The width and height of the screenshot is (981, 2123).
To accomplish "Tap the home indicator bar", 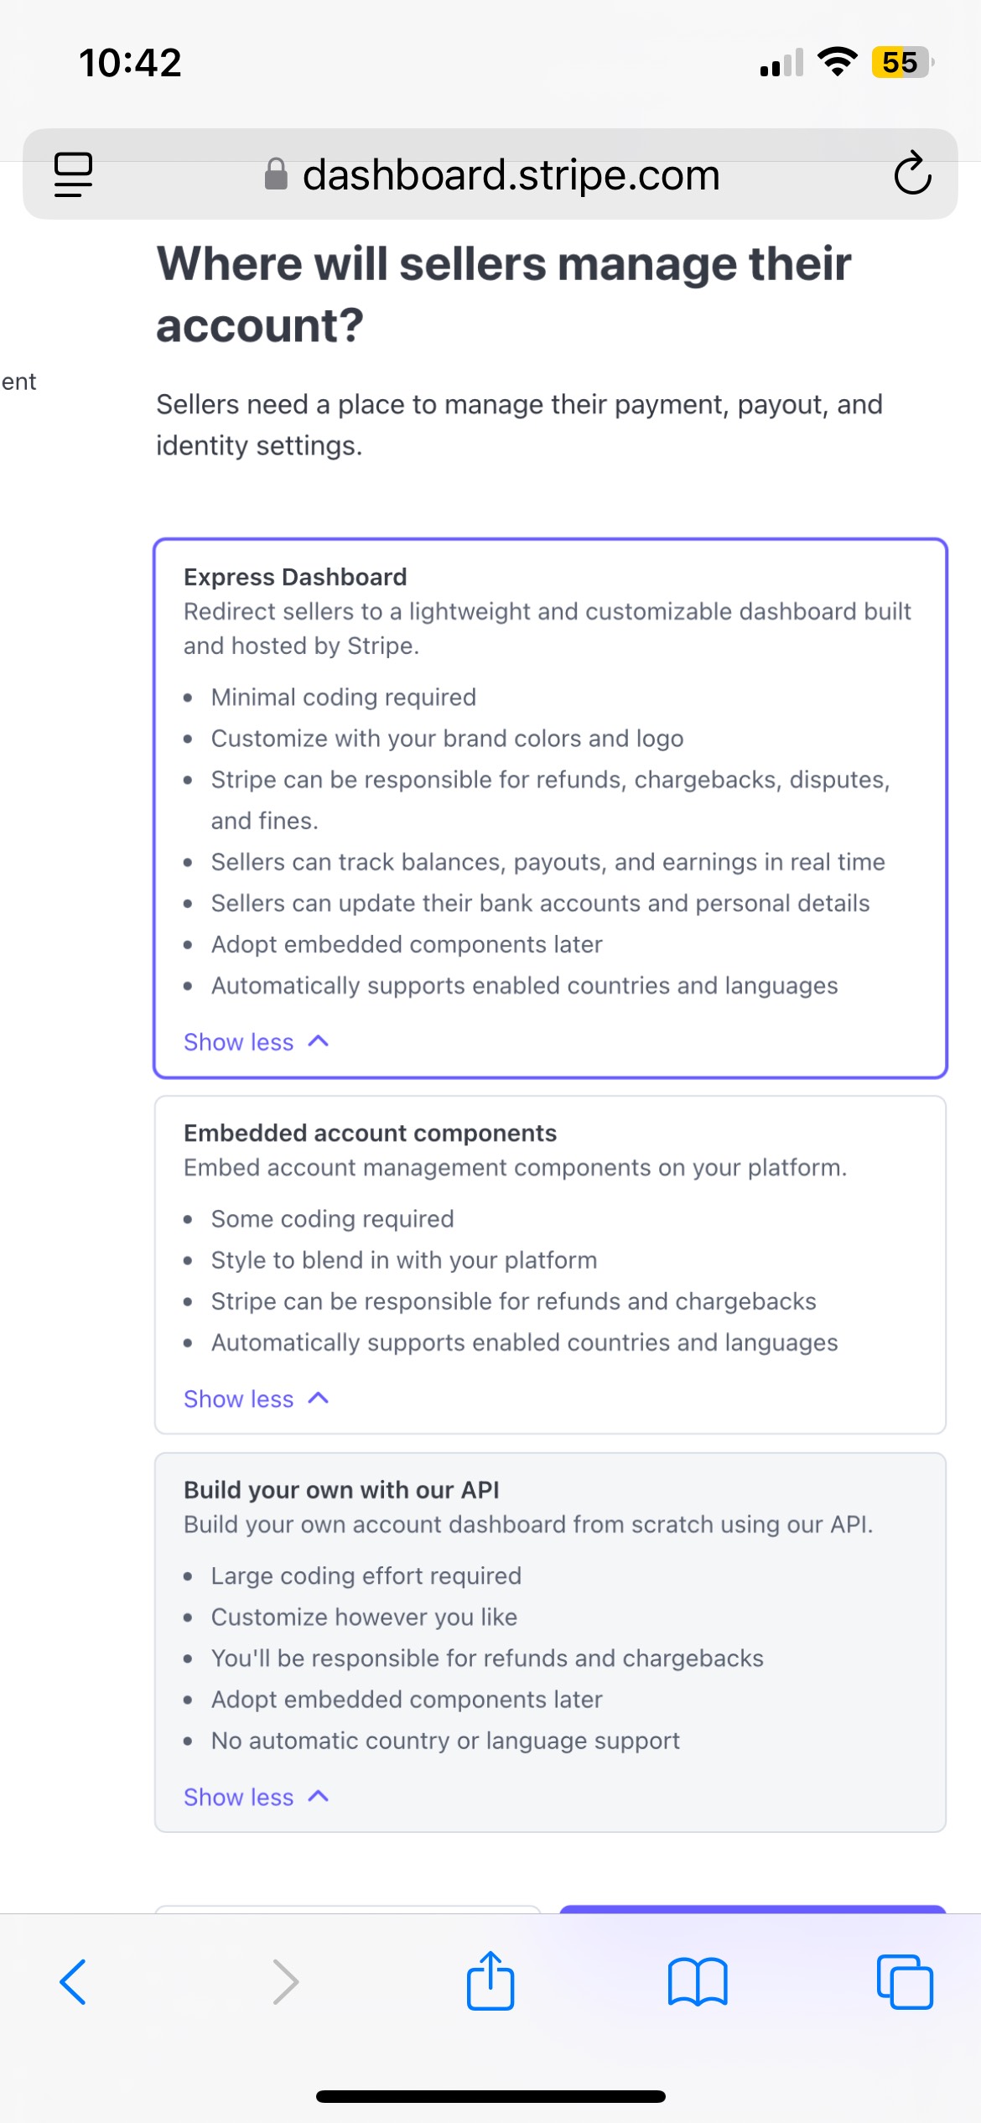I will pos(490,2096).
